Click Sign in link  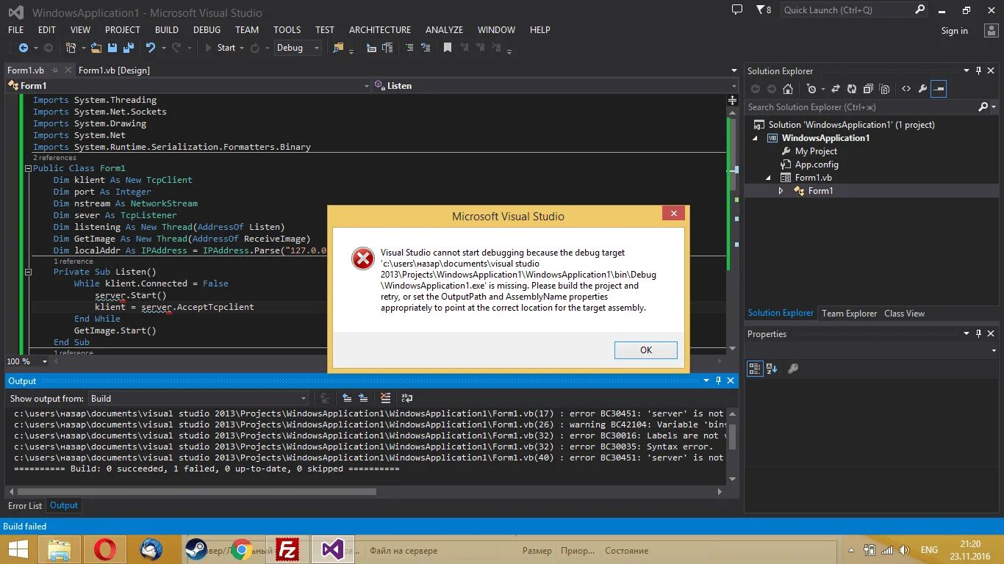click(x=954, y=31)
